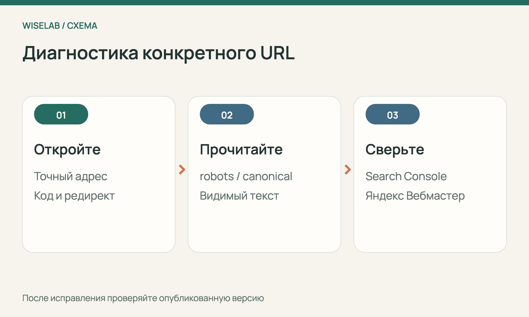Click the heading Сверьте
529x317 pixels.
click(x=395, y=150)
